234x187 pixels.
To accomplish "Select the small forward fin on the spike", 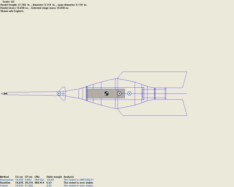I will 63,89.
